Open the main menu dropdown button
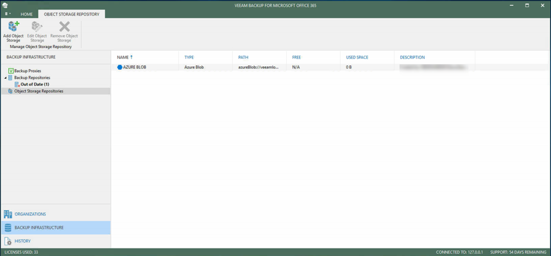Image resolution: width=551 pixels, height=256 pixels. (x=8, y=14)
